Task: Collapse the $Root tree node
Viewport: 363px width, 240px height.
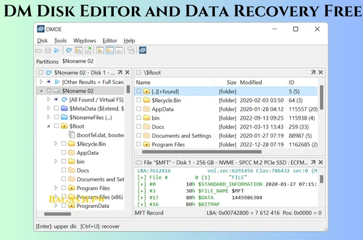Action: [x=48, y=126]
